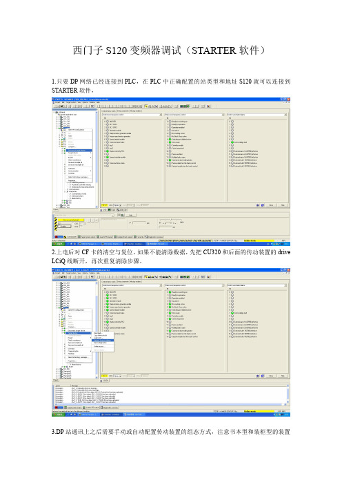This screenshot has height=485, width=342.
Task: Open Status word sequence control dropdown, step 1 screenshot
Action: tap(194, 115)
